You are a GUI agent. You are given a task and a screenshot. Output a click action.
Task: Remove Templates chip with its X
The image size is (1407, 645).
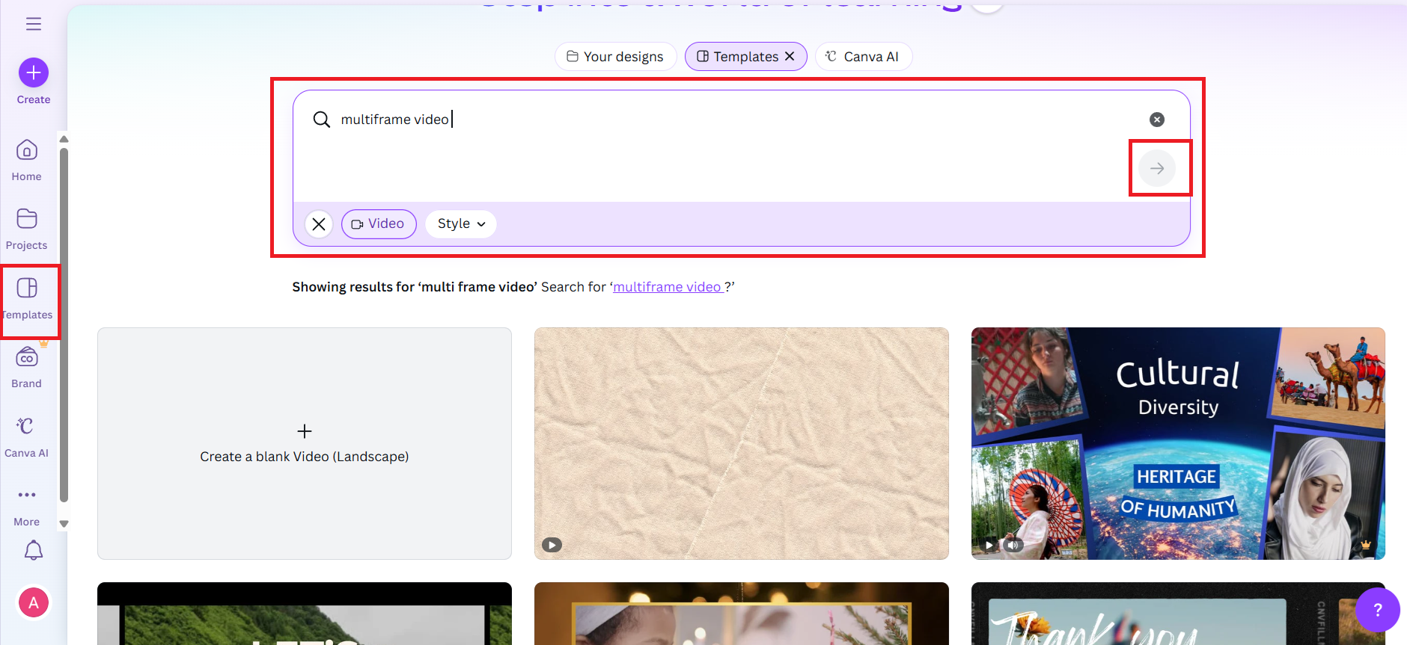point(790,57)
